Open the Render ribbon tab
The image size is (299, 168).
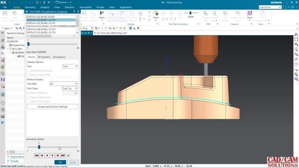[x=100, y=7]
